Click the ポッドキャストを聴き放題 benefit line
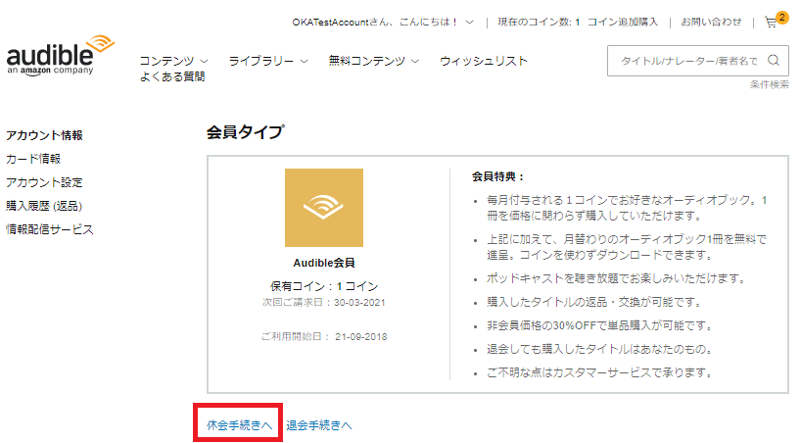This screenshot has width=801, height=443. [x=616, y=278]
